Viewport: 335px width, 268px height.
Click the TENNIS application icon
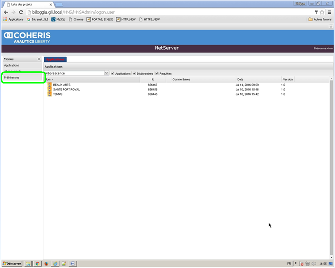pyautogui.click(x=49, y=94)
